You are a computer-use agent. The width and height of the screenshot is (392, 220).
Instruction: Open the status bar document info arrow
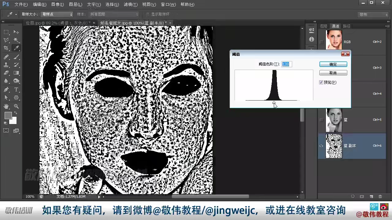click(x=99, y=197)
